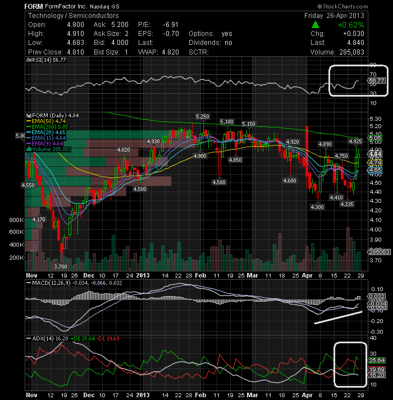Screen dimensions: 393x400
Task: Click the green 5.05 EMA(200) axis tag
Action: (x=374, y=138)
